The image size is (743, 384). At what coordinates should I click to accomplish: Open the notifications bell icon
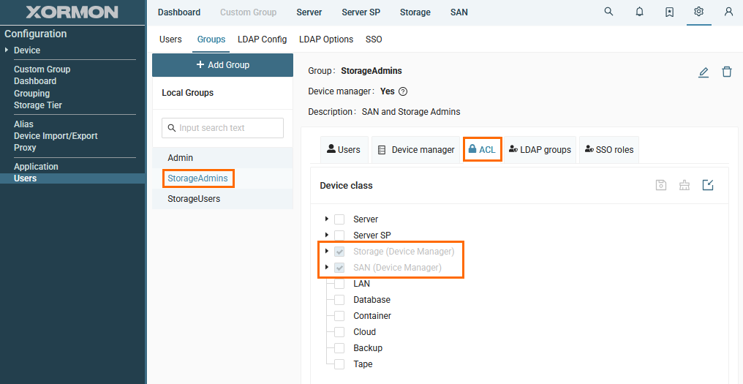pos(639,12)
